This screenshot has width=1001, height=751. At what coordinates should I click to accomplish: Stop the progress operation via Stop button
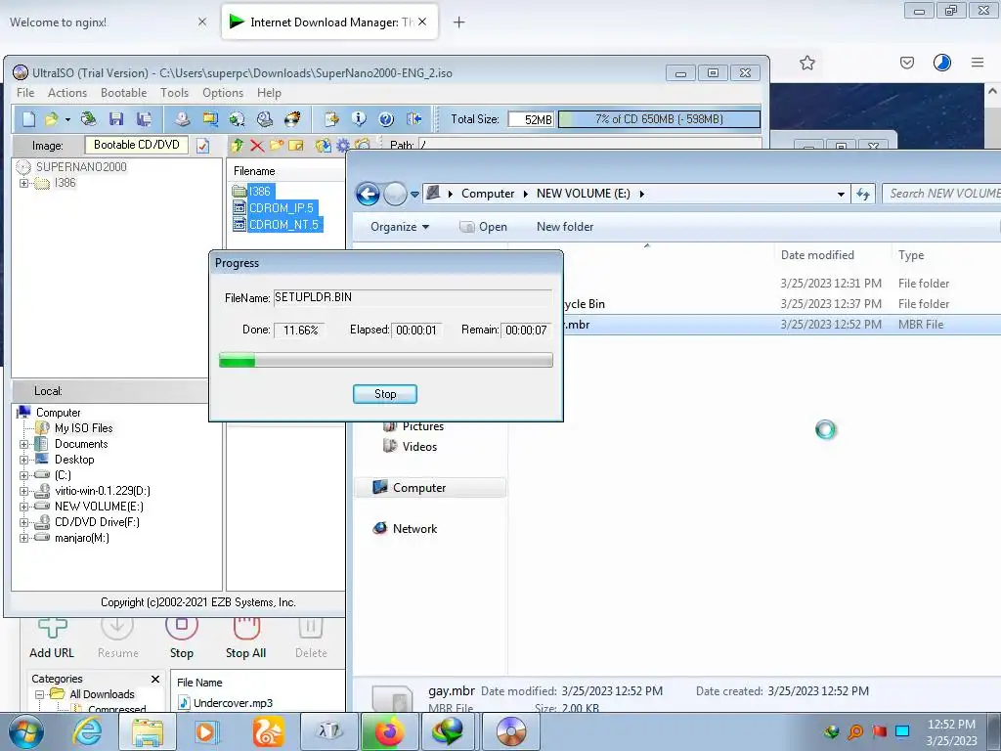(x=385, y=394)
